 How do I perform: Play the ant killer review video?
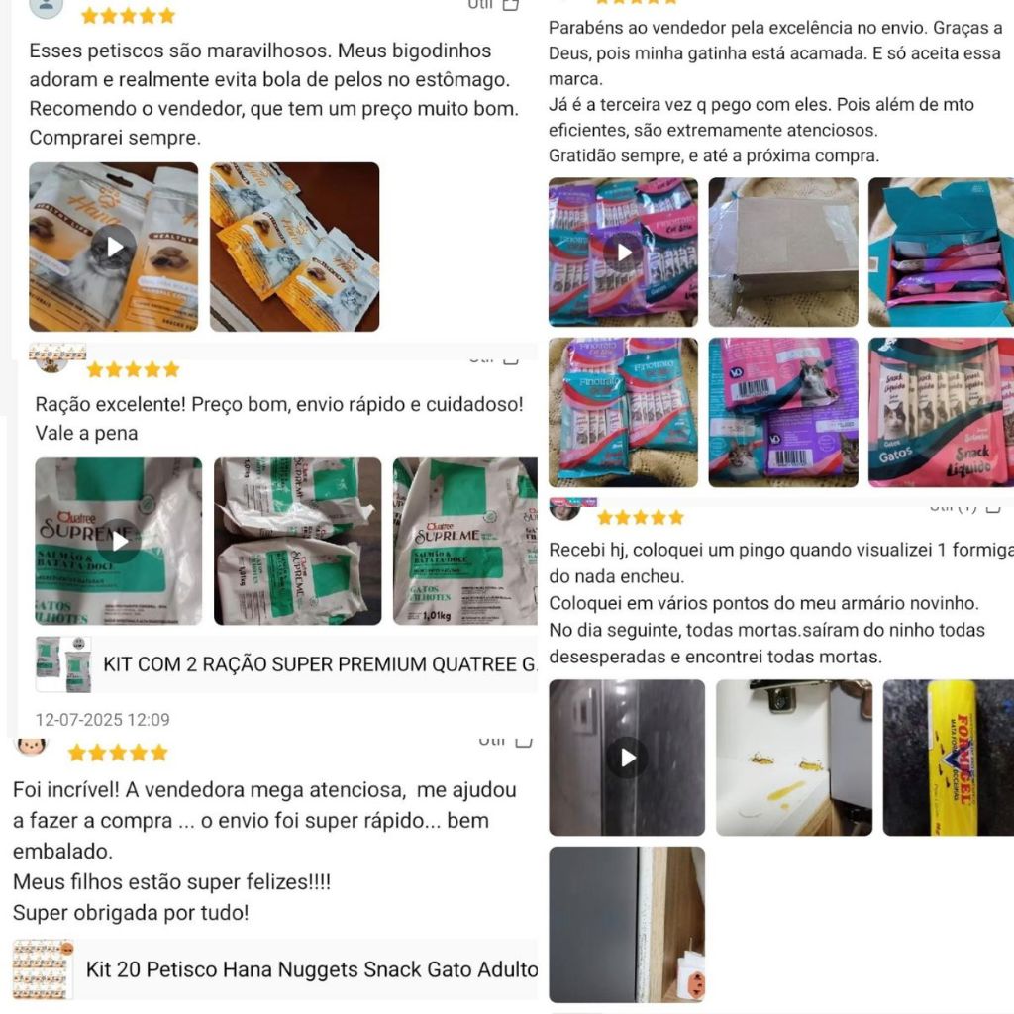click(x=627, y=758)
